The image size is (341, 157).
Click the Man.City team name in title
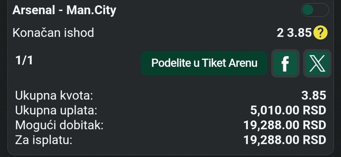coord(91,10)
